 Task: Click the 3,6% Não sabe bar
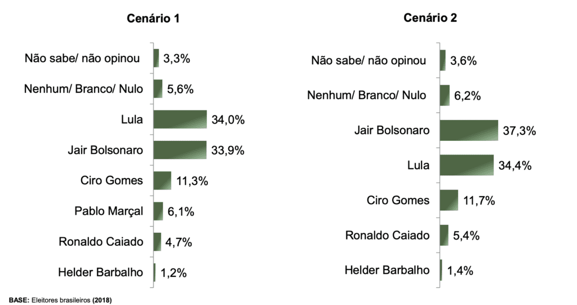click(443, 60)
